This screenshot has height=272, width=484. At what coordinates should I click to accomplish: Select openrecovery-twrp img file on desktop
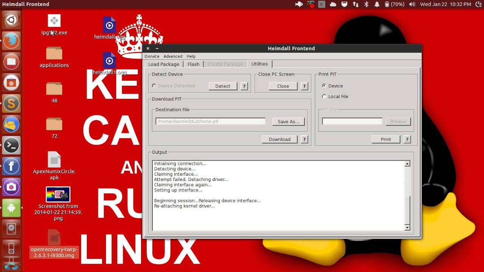(54, 244)
